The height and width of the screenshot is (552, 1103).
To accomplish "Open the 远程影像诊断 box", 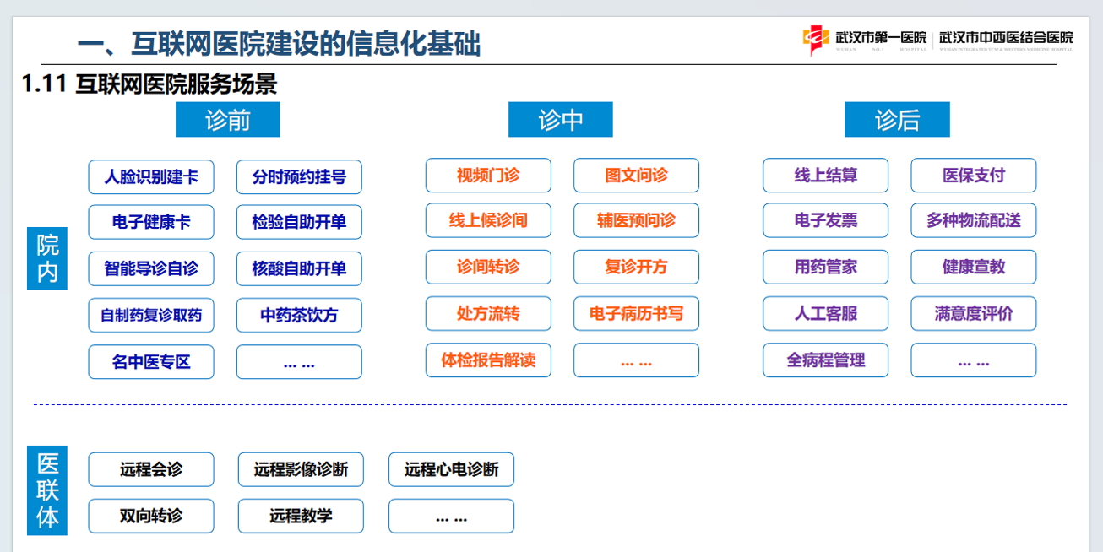I will point(301,470).
